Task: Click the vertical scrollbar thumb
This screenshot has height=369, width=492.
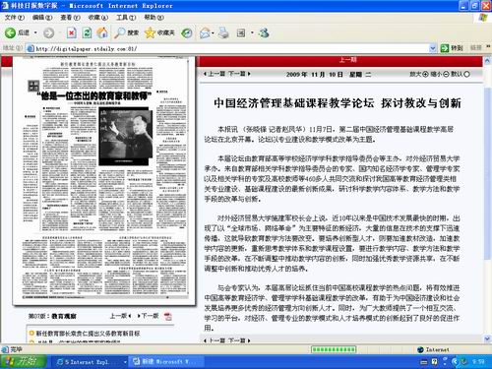Action: (x=487, y=174)
